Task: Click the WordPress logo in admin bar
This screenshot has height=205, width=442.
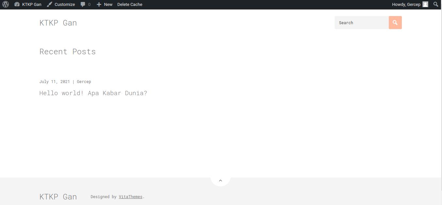Action: tap(6, 4)
